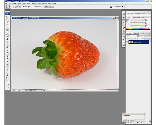This screenshot has width=156, height=125.
Task: Select the Move tool
Action: pyautogui.click(x=8, y=17)
